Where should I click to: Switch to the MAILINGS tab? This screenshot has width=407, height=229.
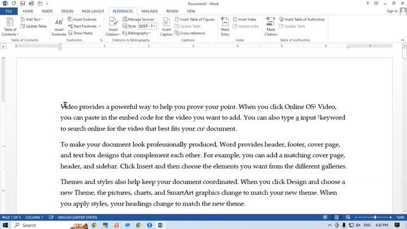pos(149,11)
